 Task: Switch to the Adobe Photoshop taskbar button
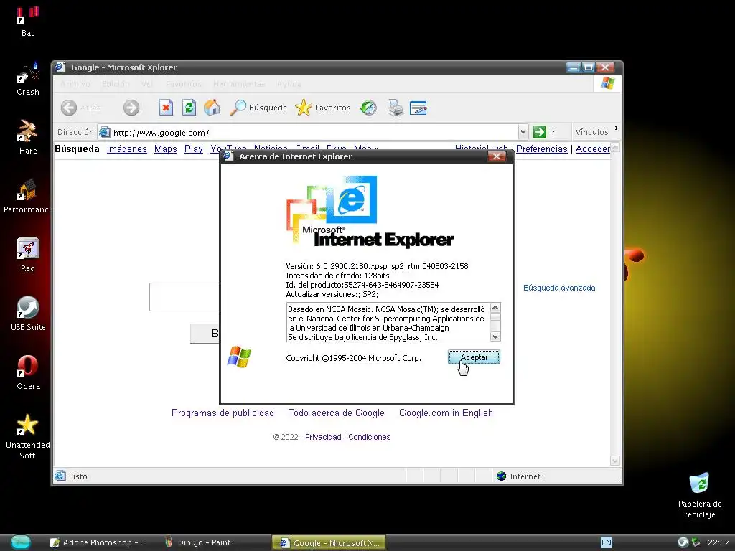(98, 542)
